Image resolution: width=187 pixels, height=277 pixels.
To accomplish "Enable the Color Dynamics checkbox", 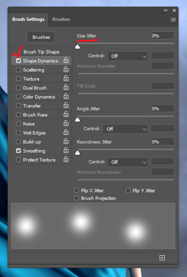I will pos(18,97).
